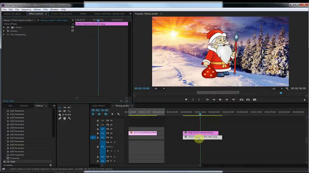Image resolution: width=309 pixels, height=173 pixels.
Task: Open the Window menu
Action: click(54, 10)
